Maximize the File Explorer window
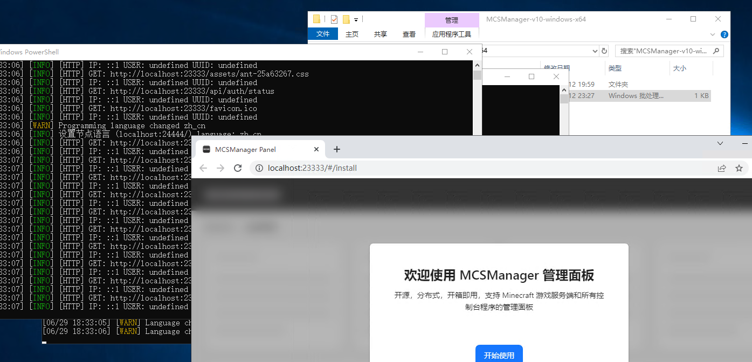Image resolution: width=752 pixels, height=362 pixels. click(693, 19)
